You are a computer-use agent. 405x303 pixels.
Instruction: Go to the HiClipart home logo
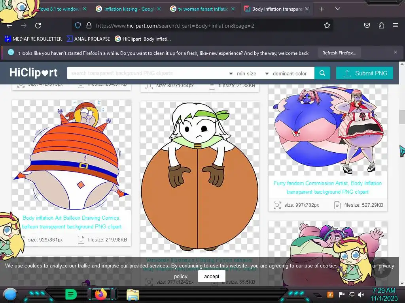click(x=34, y=73)
